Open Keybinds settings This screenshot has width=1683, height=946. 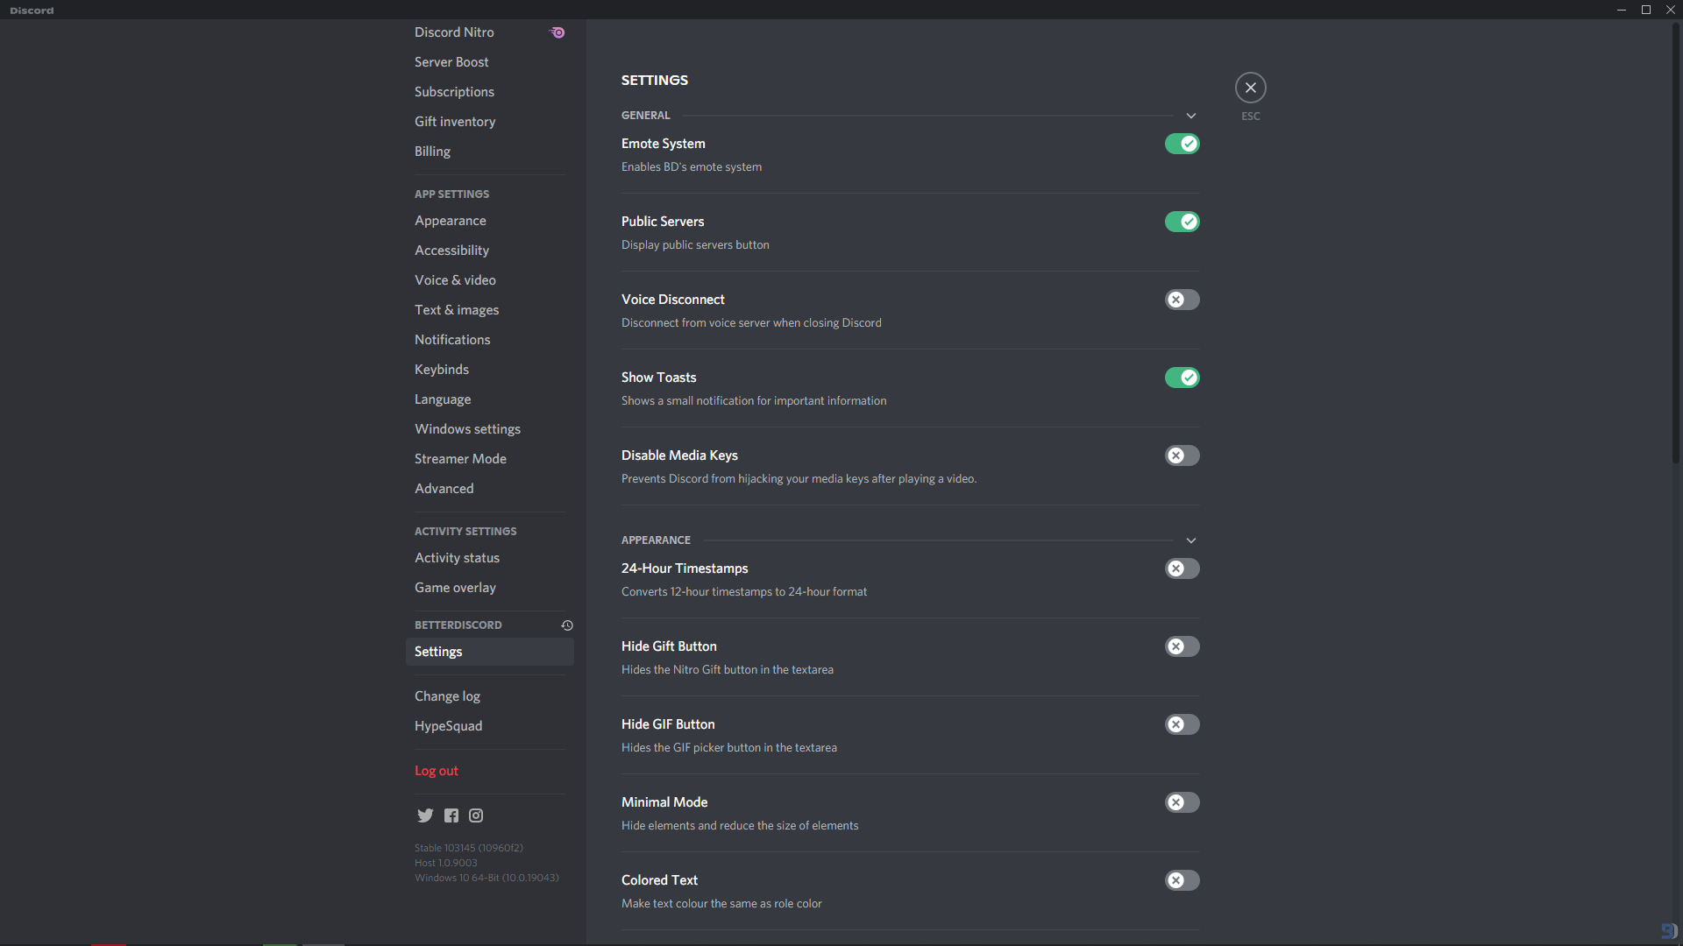pos(441,369)
